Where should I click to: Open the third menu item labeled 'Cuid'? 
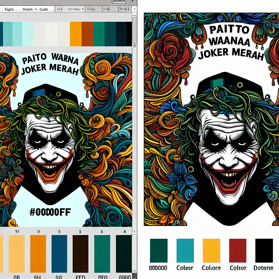tap(44, 9)
